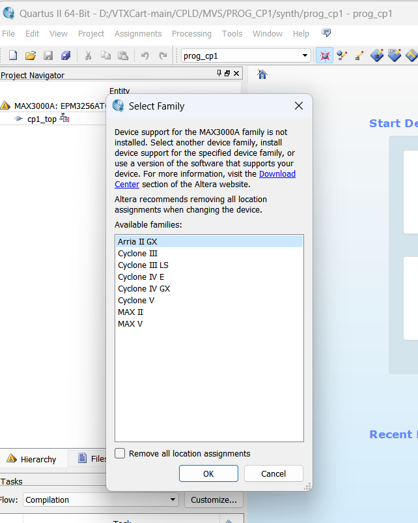
Task: Select MAX V family
Action: (209, 324)
